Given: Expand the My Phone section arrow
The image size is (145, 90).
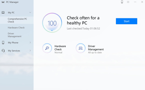Looking at the screenshot, I should click(x=30, y=42).
